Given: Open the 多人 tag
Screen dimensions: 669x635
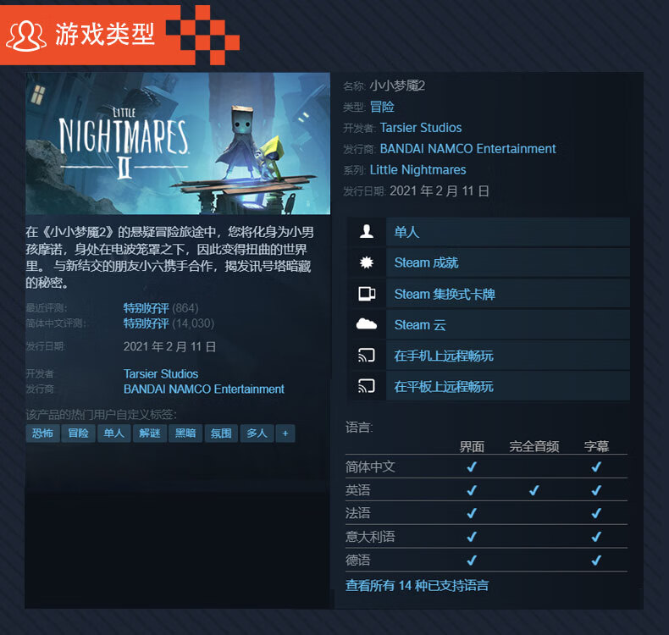Looking at the screenshot, I should [x=257, y=433].
